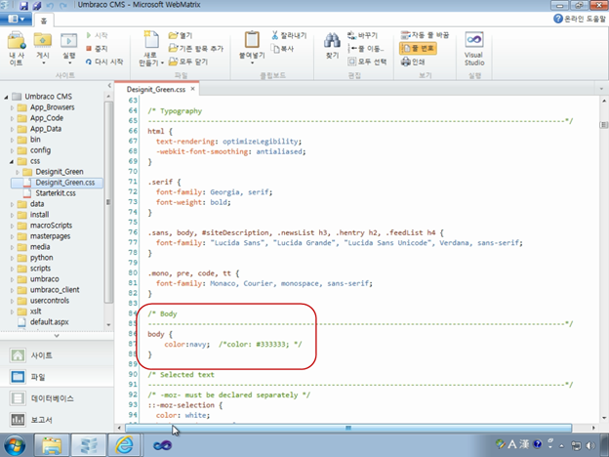
Task: Toggle line numbers (줄 번호) display
Action: pyautogui.click(x=418, y=49)
